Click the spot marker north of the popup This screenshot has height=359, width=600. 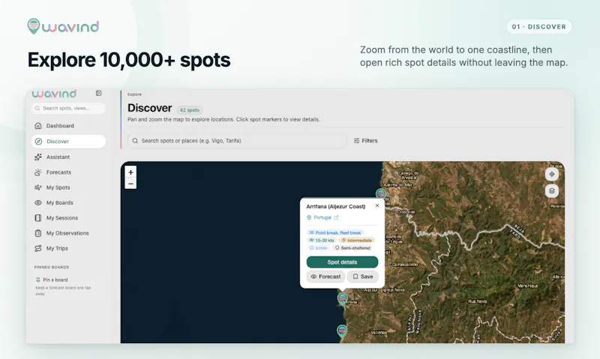(380, 194)
